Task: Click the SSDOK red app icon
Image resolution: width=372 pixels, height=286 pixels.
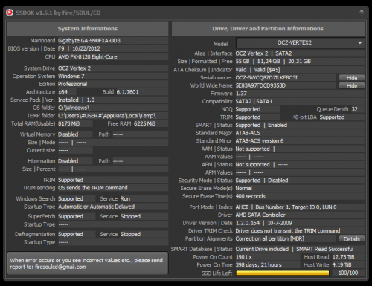Action: click(10, 13)
